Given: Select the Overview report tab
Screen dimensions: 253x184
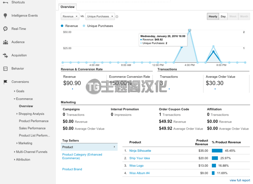Looking at the screenshot, I should [67, 7].
